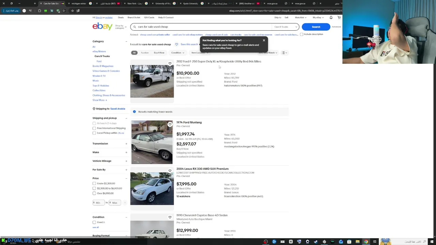This screenshot has height=245, width=436.
Task: Open the shopping cart icon
Action: click(x=339, y=17)
